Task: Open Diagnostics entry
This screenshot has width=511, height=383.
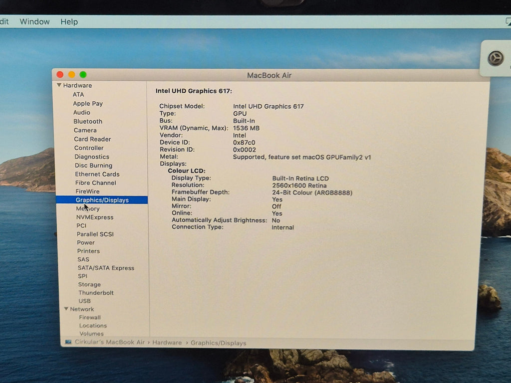Action: (92, 157)
